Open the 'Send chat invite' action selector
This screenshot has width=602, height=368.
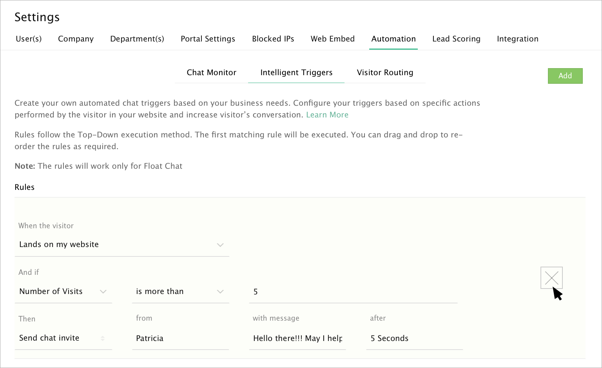point(63,338)
